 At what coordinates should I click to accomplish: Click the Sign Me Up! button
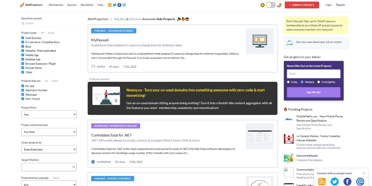tap(313, 92)
